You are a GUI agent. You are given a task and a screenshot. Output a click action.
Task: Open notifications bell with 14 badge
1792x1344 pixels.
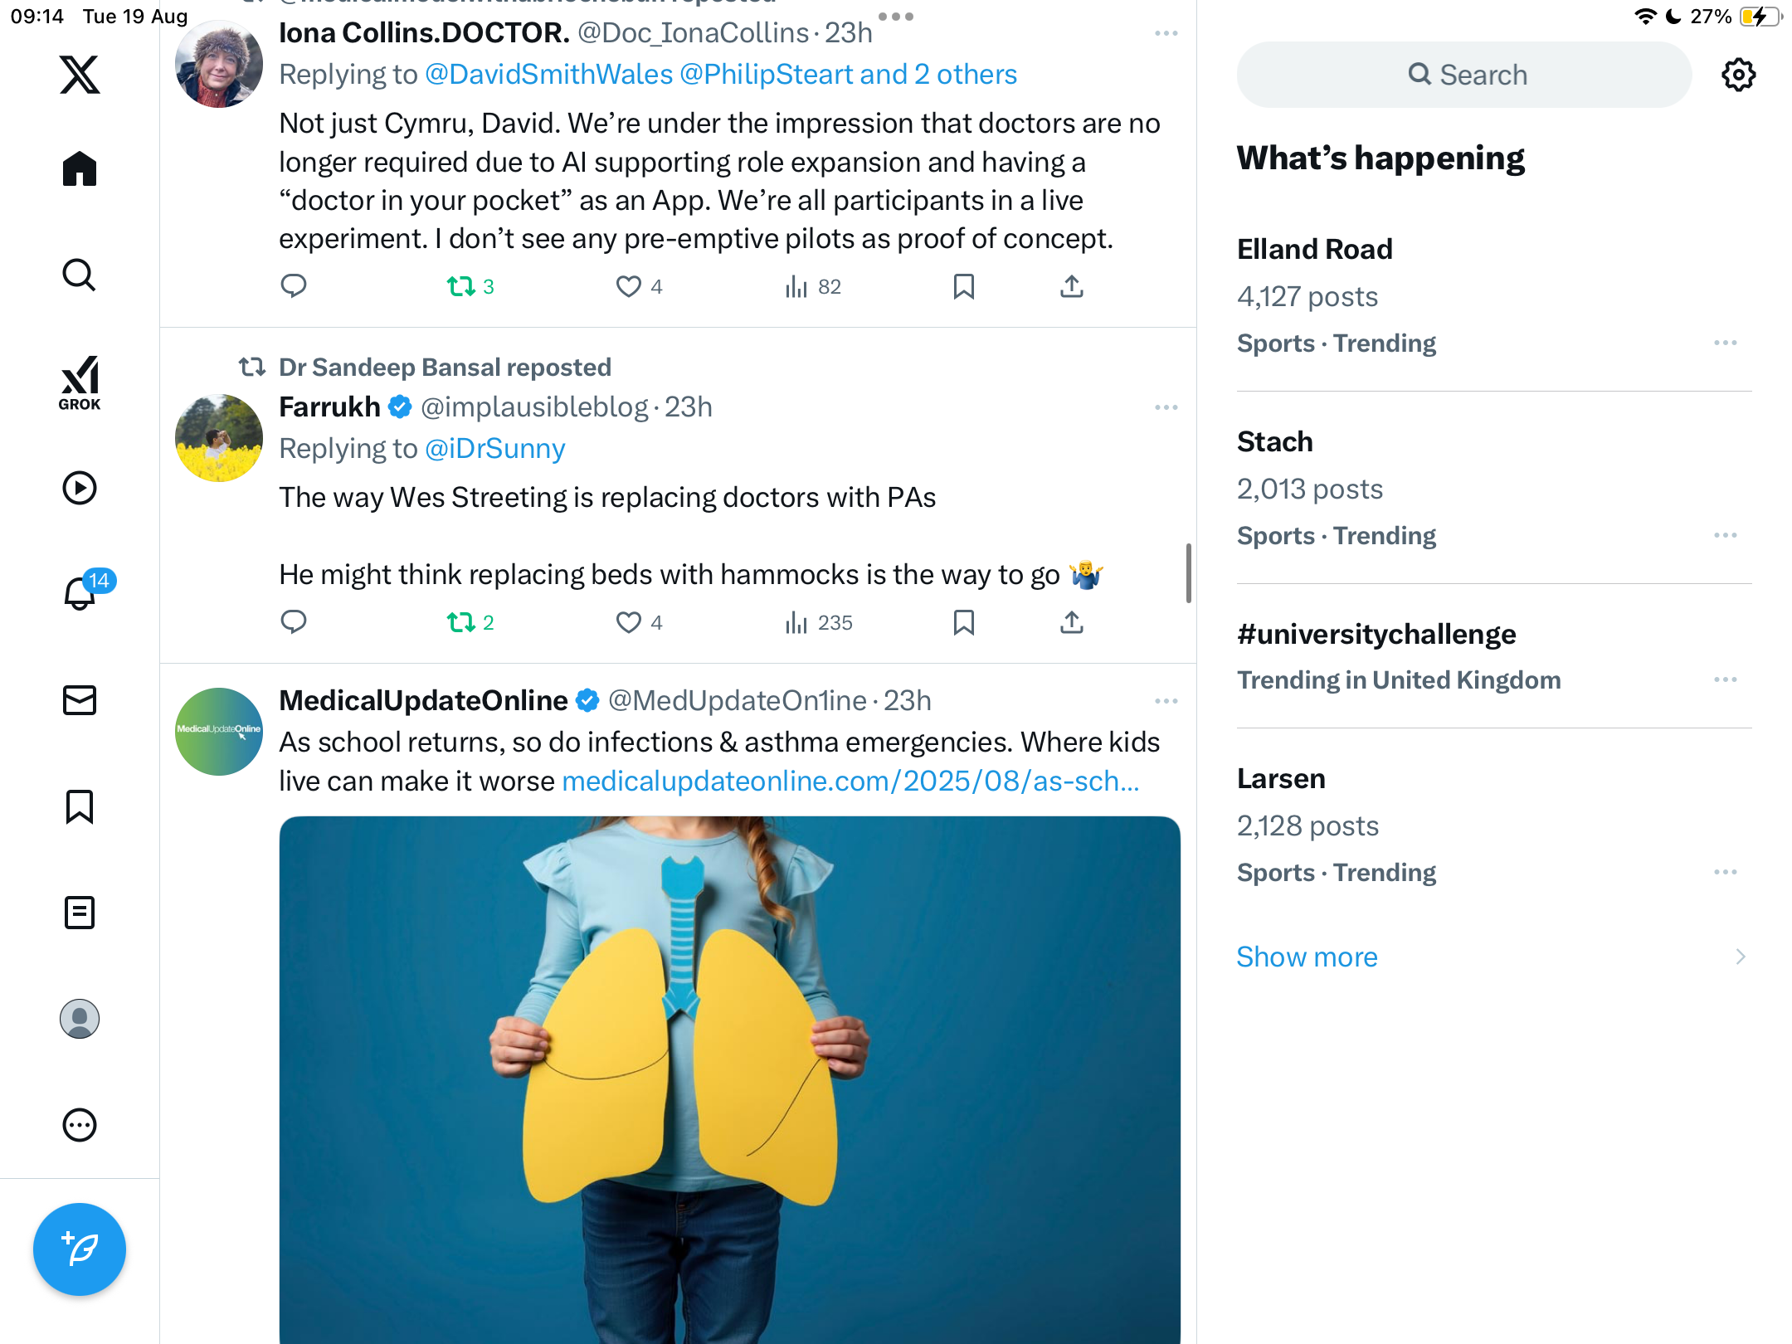[80, 592]
